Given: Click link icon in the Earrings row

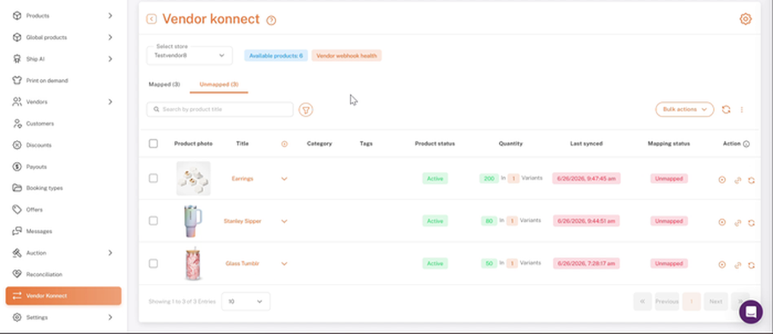Looking at the screenshot, I should 737,180.
